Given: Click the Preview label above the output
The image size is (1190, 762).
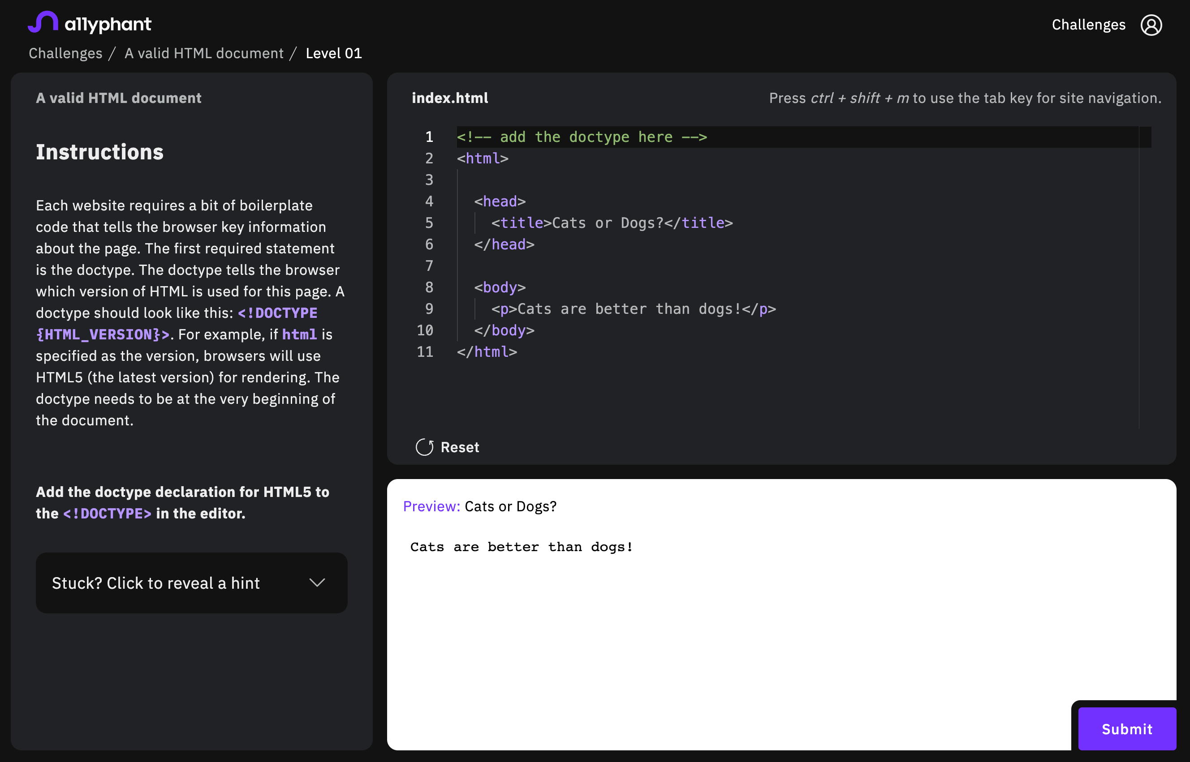Looking at the screenshot, I should 431,506.
